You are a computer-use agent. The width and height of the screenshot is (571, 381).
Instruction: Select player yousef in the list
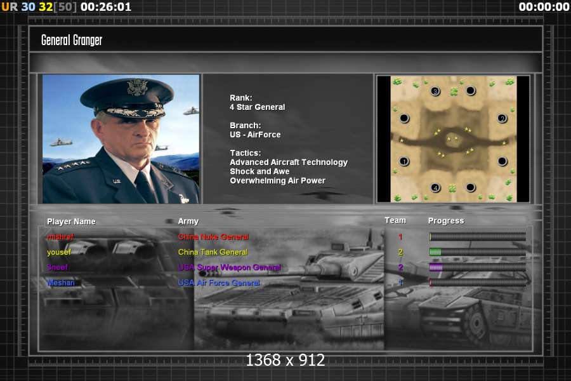pyautogui.click(x=59, y=252)
